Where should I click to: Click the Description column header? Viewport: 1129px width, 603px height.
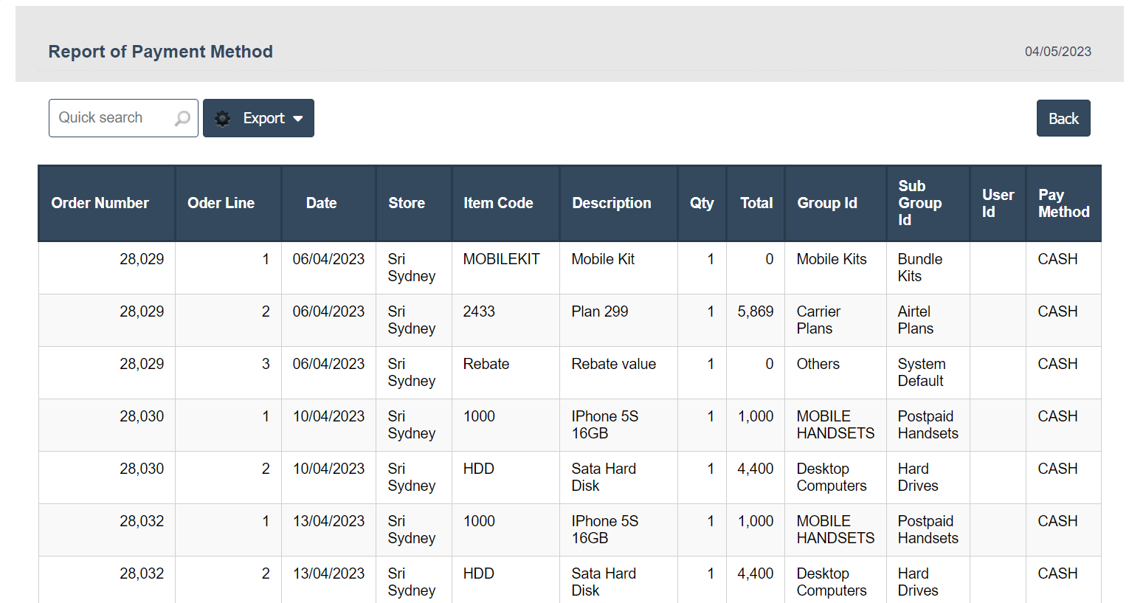[611, 203]
